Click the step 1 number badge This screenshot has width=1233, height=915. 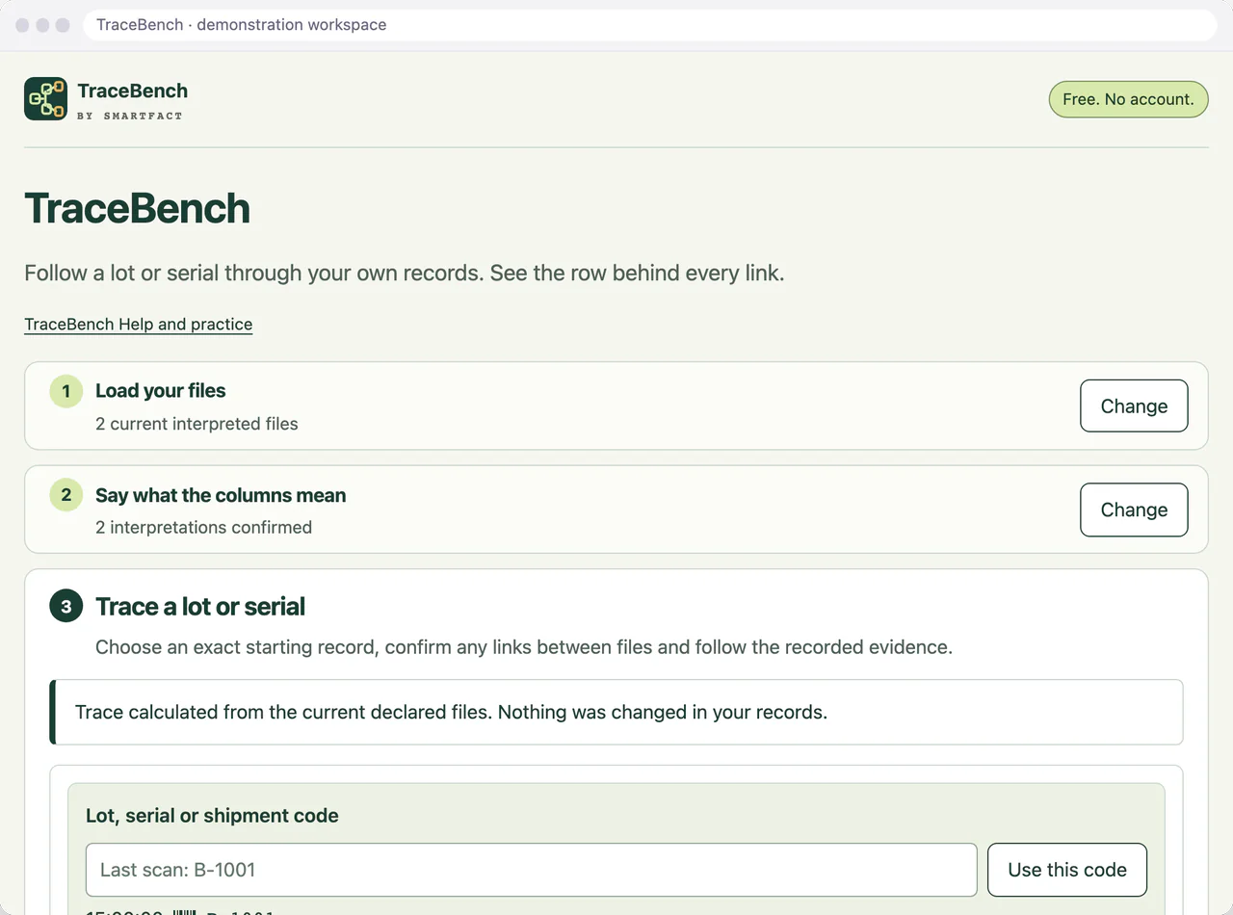point(66,391)
